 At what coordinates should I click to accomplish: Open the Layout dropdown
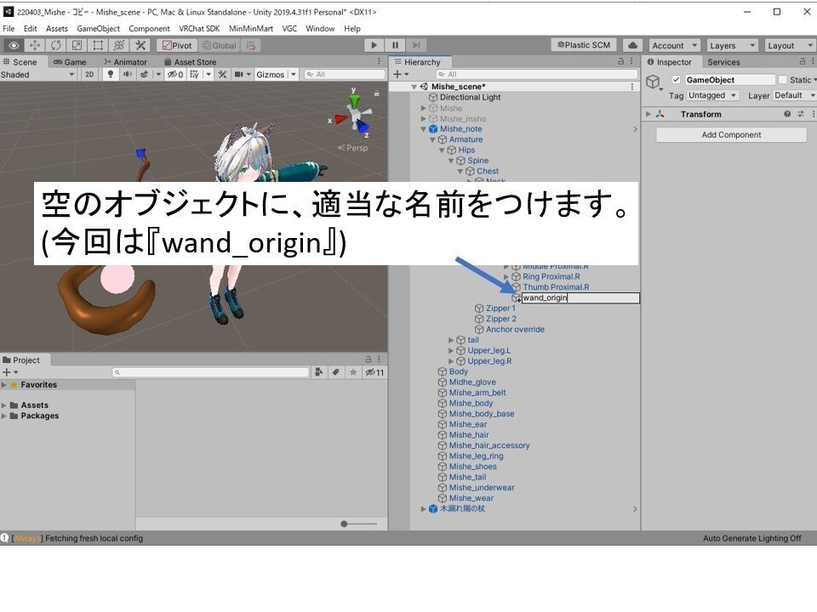point(789,45)
